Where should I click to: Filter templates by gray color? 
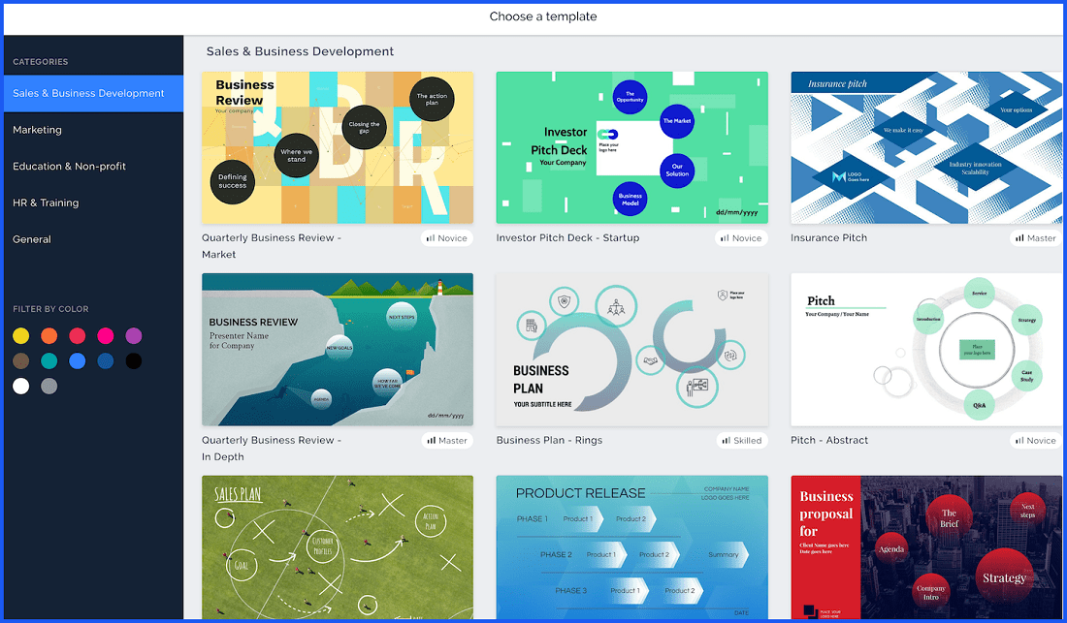(x=49, y=386)
